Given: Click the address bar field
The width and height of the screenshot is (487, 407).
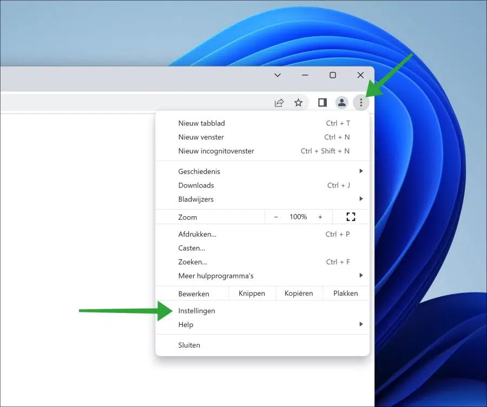Looking at the screenshot, I should [154, 102].
